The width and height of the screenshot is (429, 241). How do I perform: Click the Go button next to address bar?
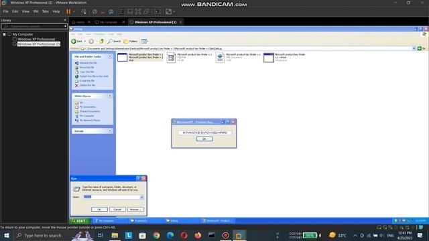coord(422,49)
